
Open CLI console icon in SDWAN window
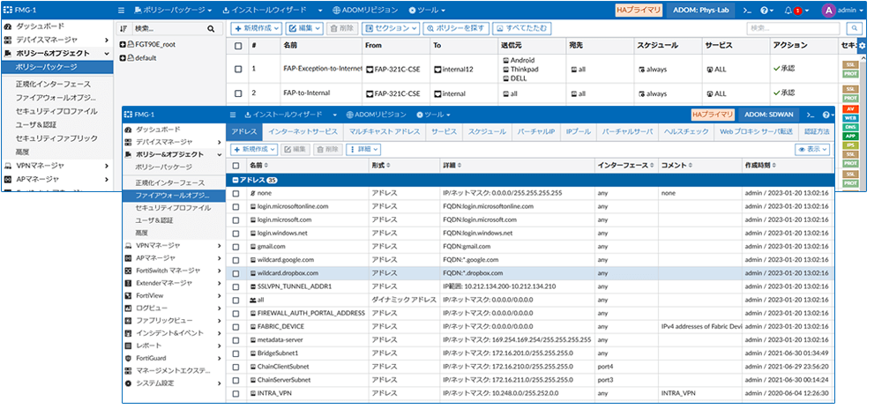click(810, 115)
